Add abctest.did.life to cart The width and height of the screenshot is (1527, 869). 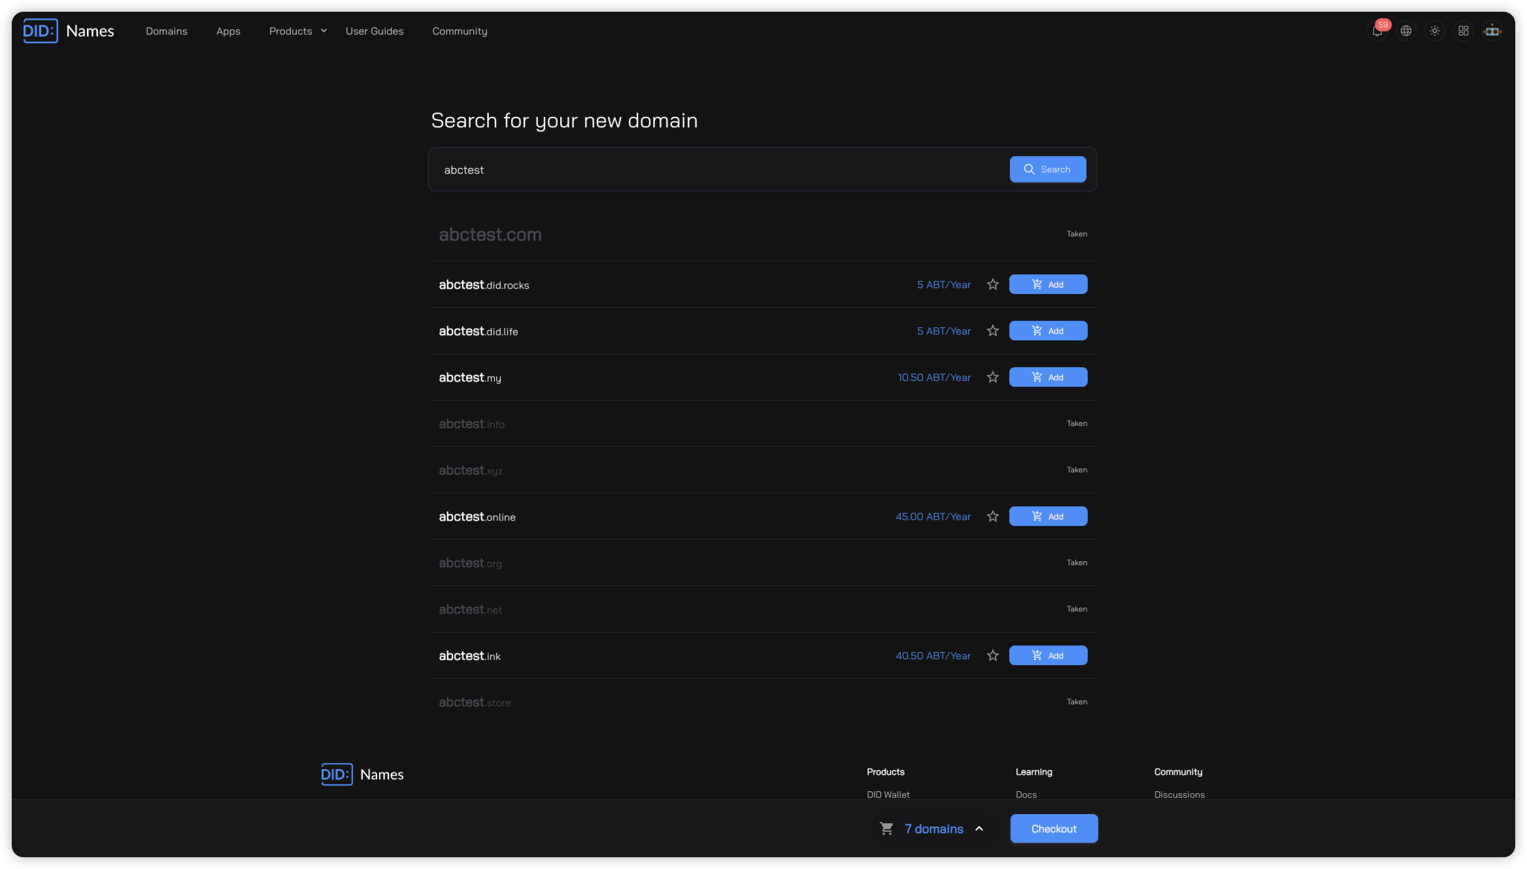point(1047,331)
